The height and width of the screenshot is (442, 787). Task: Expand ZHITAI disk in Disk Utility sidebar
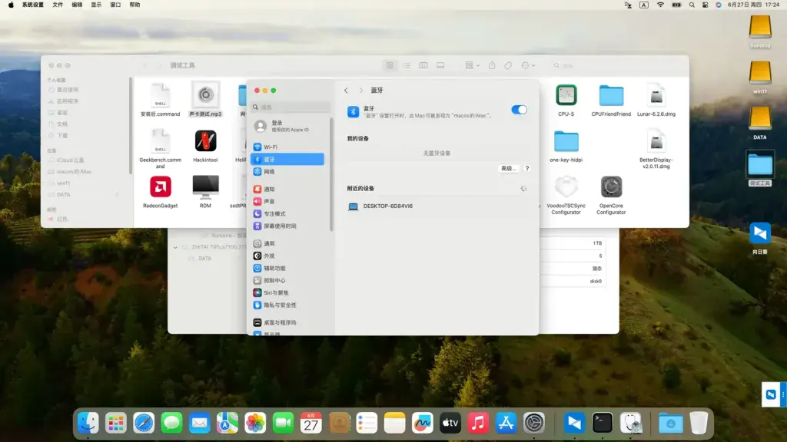point(175,247)
